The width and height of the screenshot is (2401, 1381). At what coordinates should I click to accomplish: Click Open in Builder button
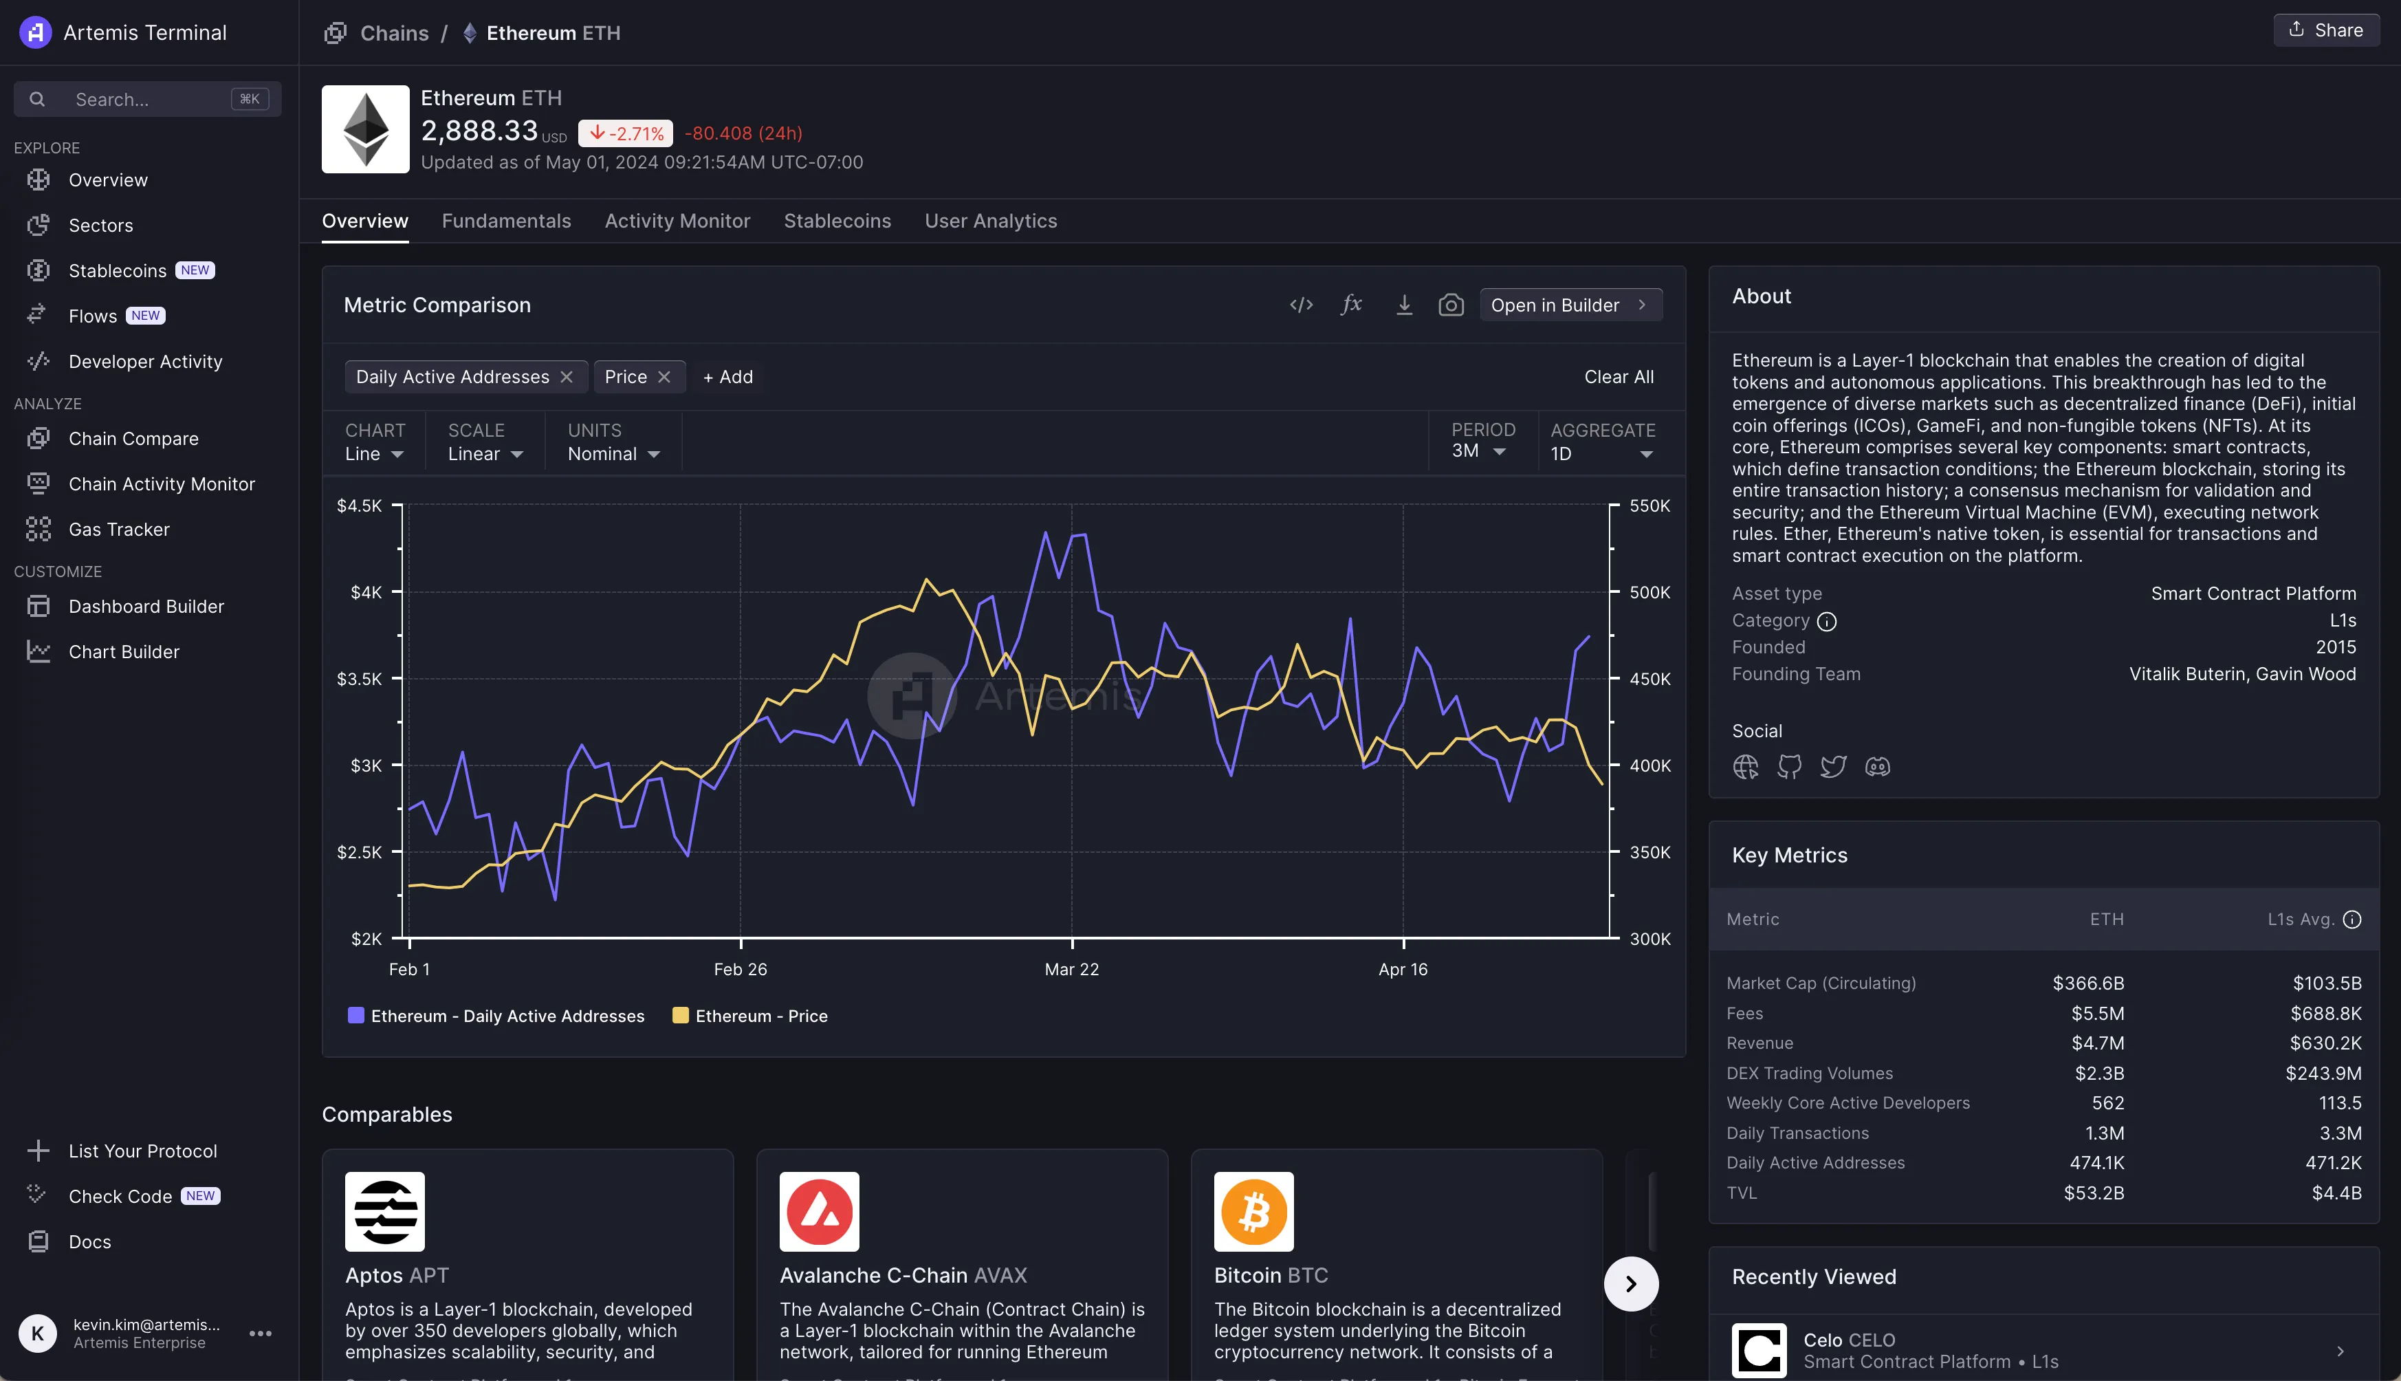pos(1570,305)
